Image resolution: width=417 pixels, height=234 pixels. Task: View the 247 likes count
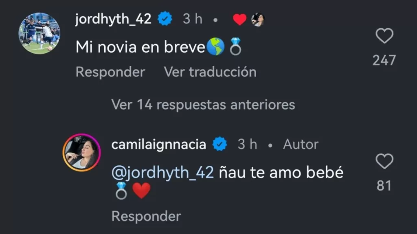[x=384, y=61]
